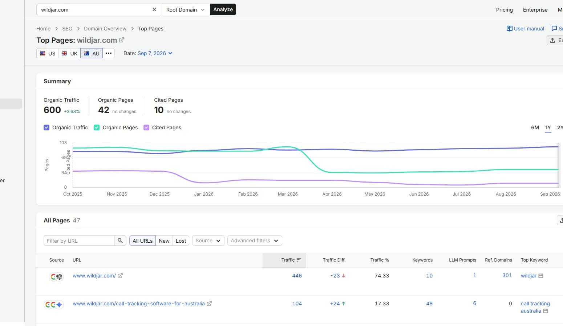Go to Domain Overview breadcrumb
The height and width of the screenshot is (326, 563).
(x=105, y=29)
